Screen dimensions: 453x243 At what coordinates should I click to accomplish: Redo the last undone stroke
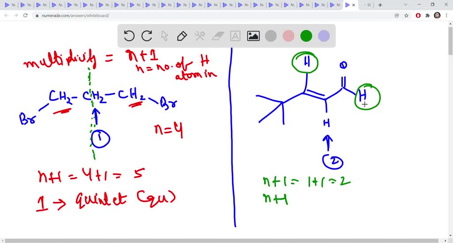coord(146,36)
